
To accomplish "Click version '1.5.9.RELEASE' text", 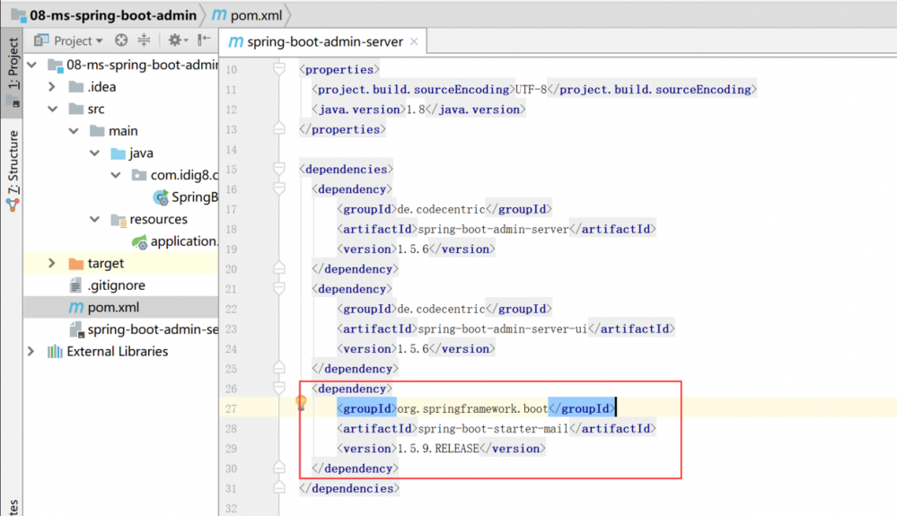I will [x=437, y=449].
